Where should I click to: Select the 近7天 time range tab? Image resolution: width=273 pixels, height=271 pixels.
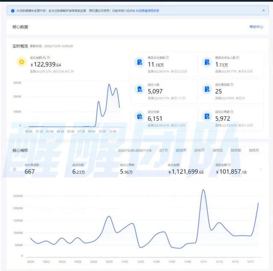pos(163,150)
